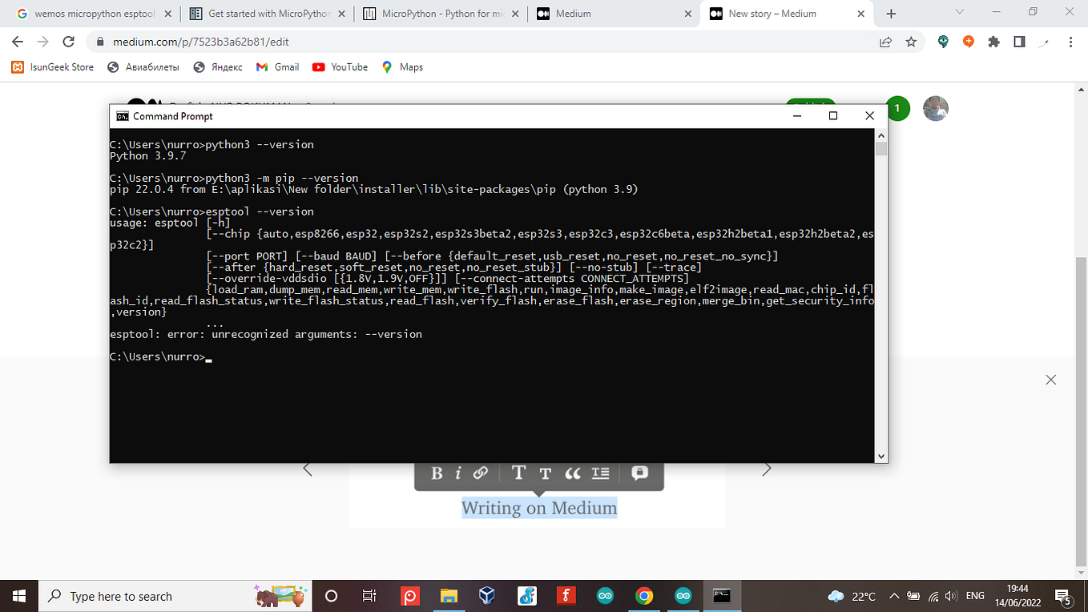Image resolution: width=1088 pixels, height=612 pixels.
Task: Italicize the selected heading text
Action: click(457, 473)
